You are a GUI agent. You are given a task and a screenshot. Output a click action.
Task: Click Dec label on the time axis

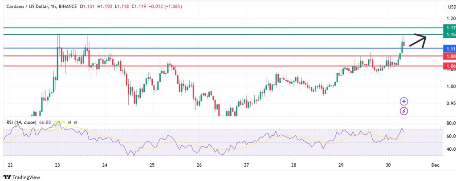click(x=436, y=165)
